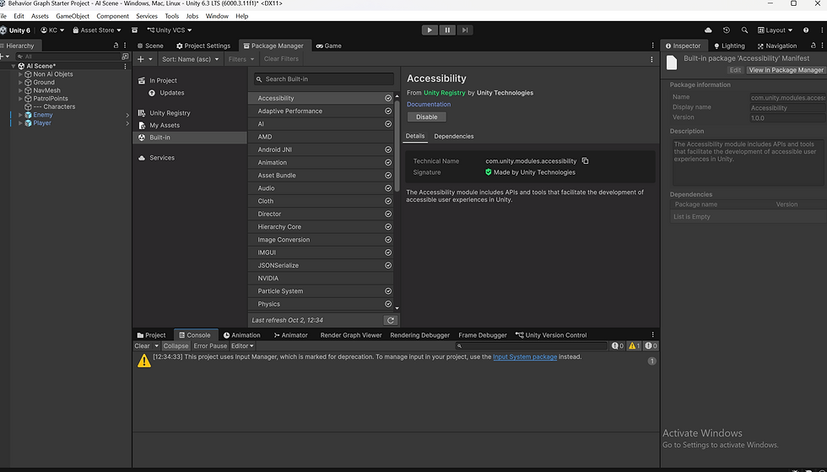Open the add package plus dropdown

(144, 59)
